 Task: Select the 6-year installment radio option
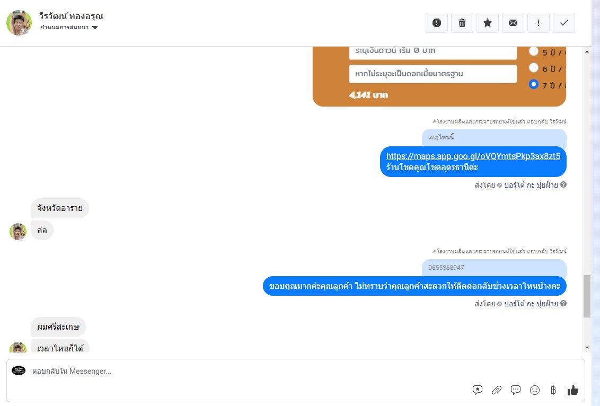(533, 68)
